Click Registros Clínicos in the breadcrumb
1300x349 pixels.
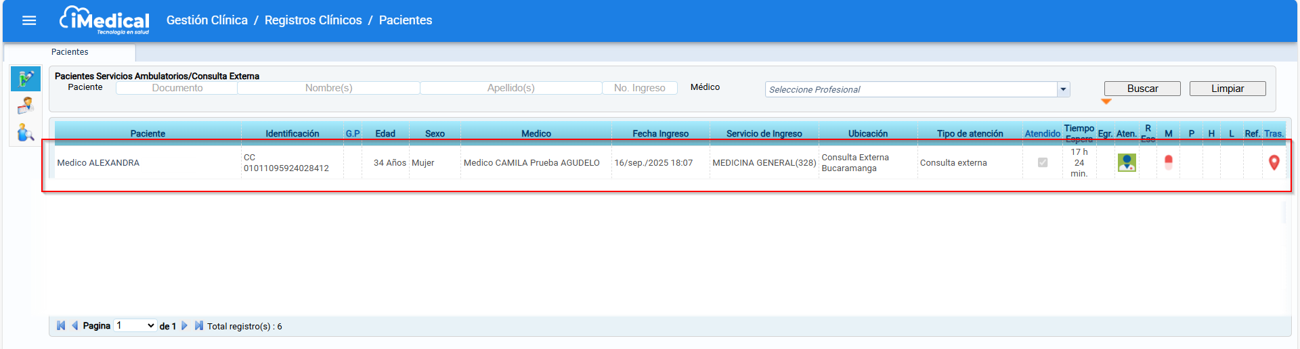[313, 20]
